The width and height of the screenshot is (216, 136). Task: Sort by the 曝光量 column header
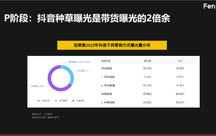coord(147,61)
